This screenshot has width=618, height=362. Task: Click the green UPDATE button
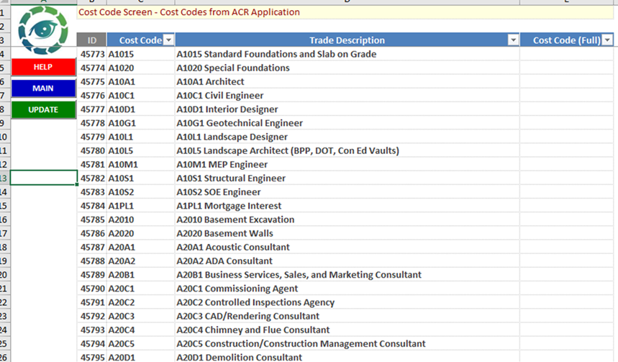pyautogui.click(x=43, y=109)
